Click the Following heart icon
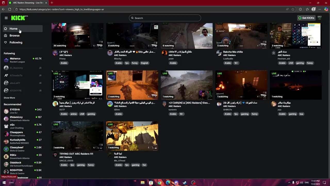Viewport: 330px width, 186px height. click(6, 42)
